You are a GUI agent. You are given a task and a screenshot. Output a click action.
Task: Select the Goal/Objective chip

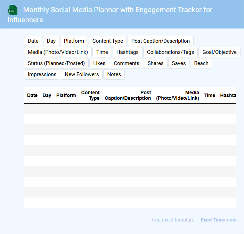click(219, 52)
